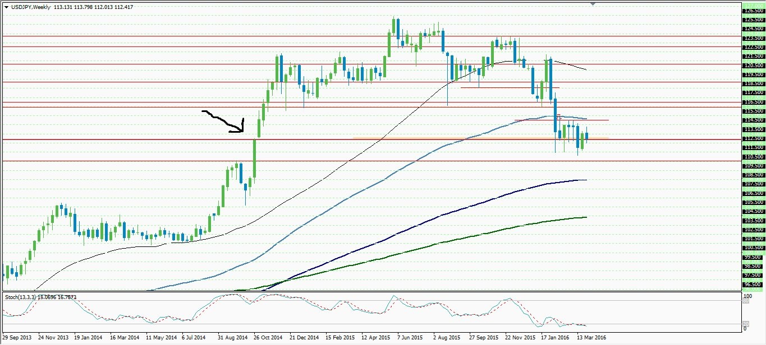
Task: Click the 17 Jan 2016 date label
Action: click(x=556, y=338)
